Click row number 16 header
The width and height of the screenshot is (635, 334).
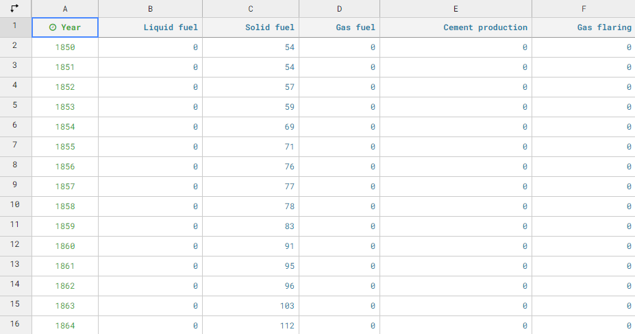point(15,324)
